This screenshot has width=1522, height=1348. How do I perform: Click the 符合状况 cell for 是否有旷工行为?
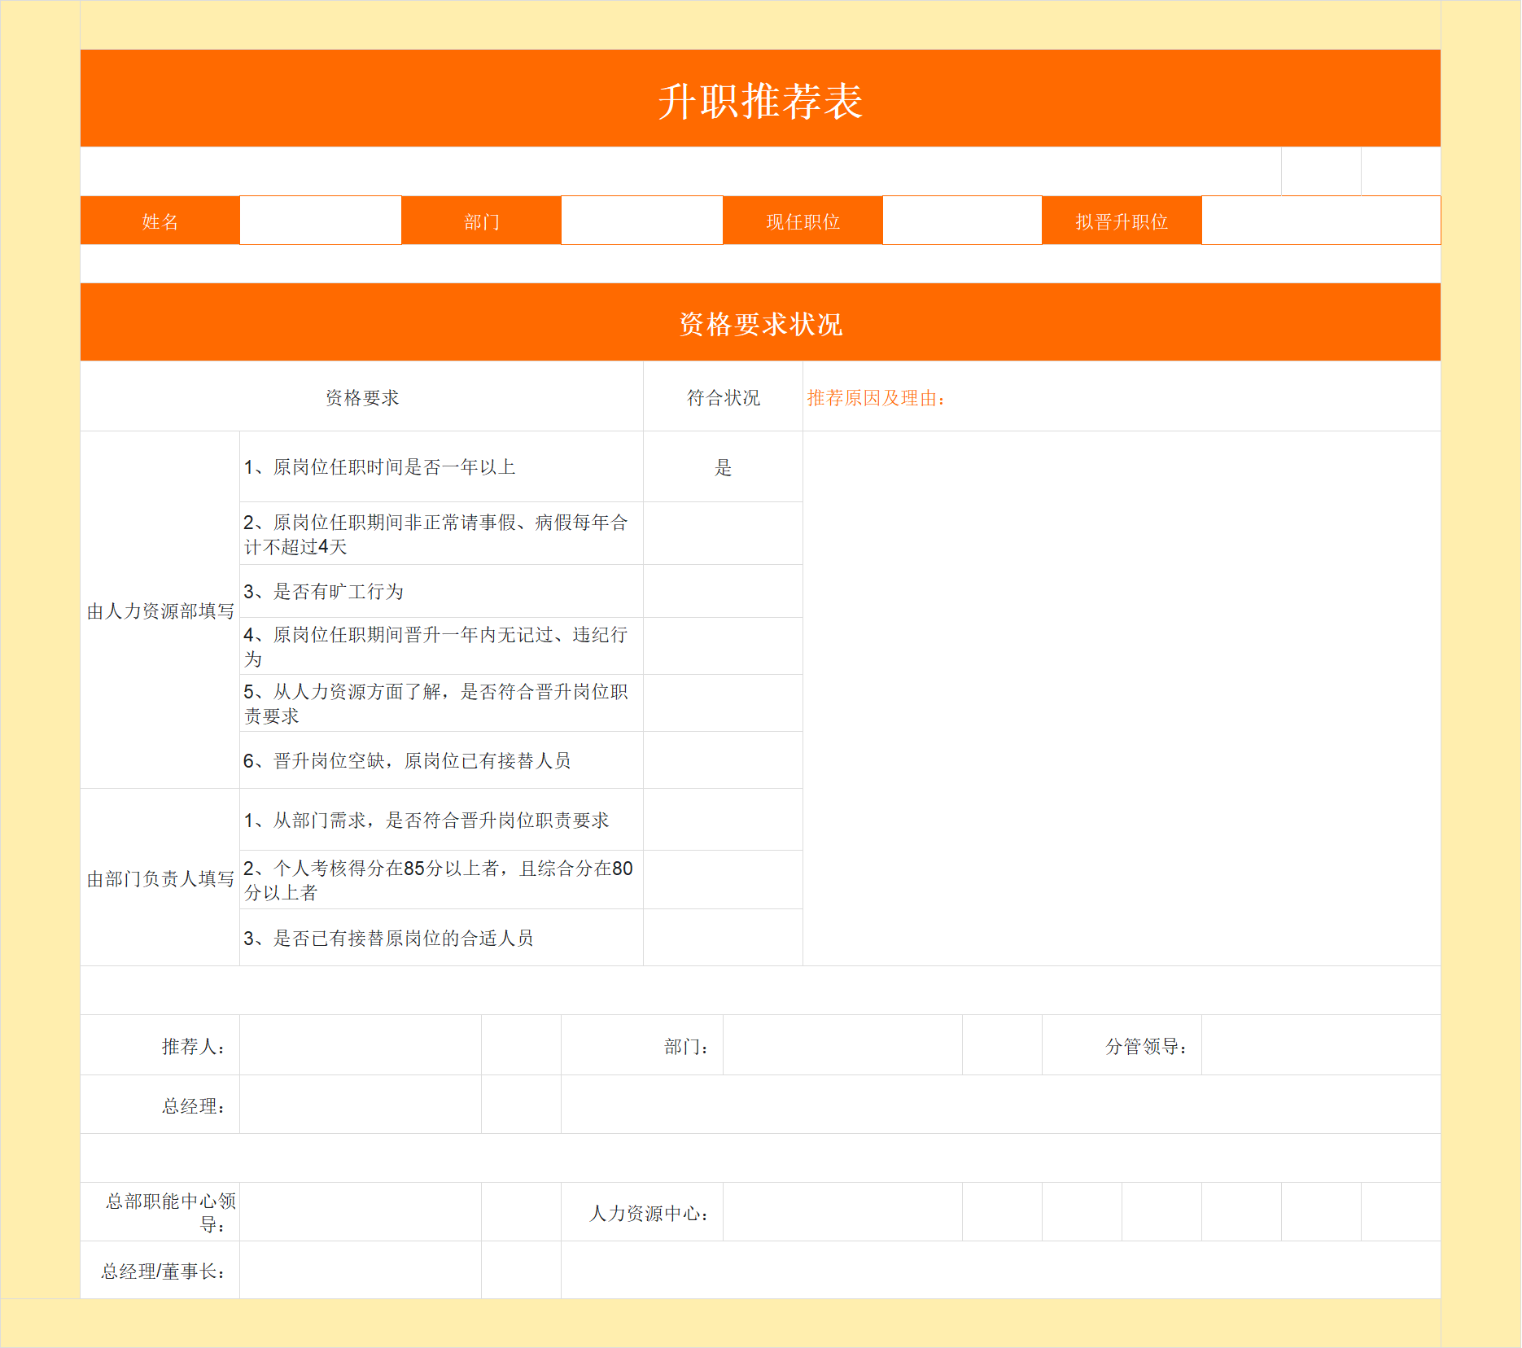click(721, 591)
